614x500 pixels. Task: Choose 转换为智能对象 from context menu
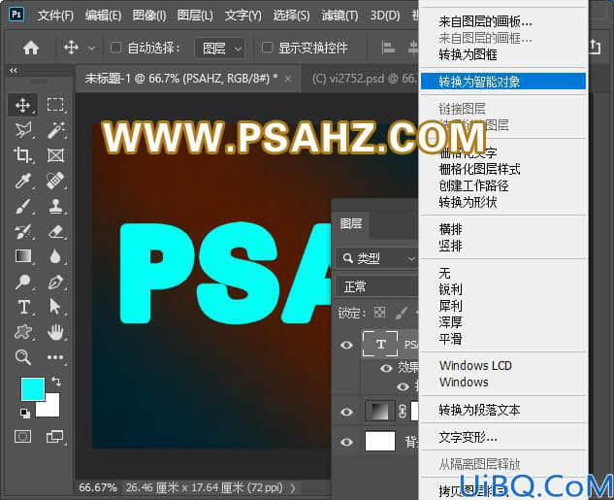[x=503, y=82]
